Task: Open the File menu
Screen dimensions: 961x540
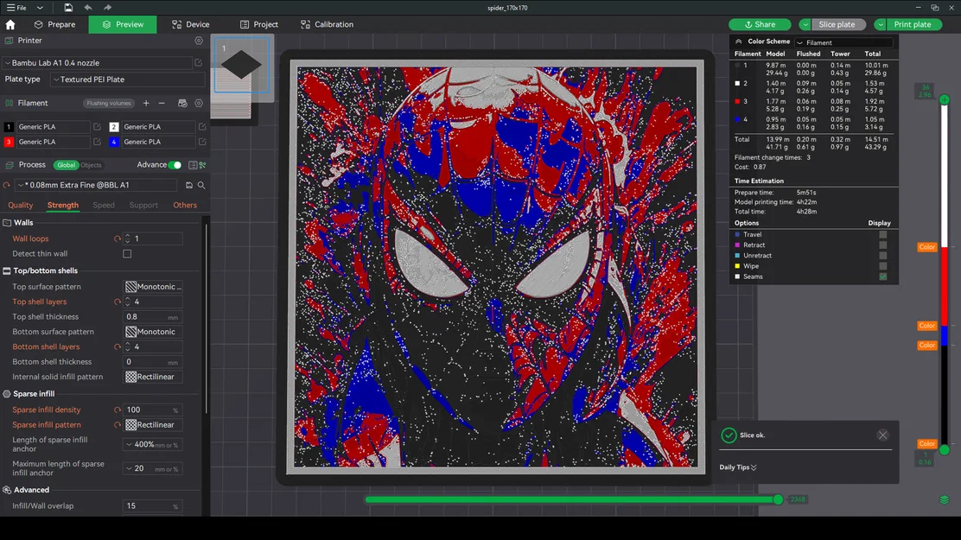Action: point(17,7)
